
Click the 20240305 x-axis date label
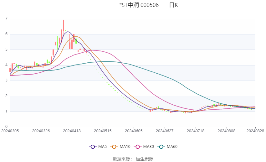(10, 131)
